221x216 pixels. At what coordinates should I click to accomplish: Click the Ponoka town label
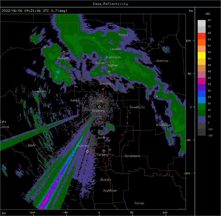[x=123, y=35]
